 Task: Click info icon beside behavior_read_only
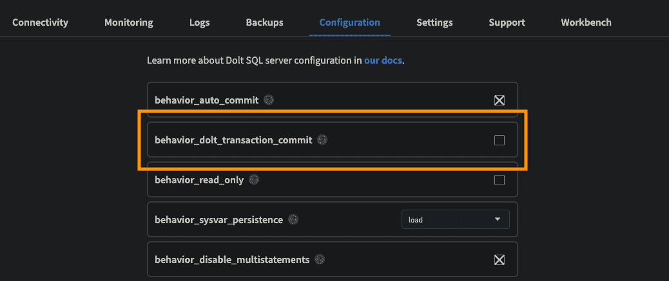click(254, 179)
